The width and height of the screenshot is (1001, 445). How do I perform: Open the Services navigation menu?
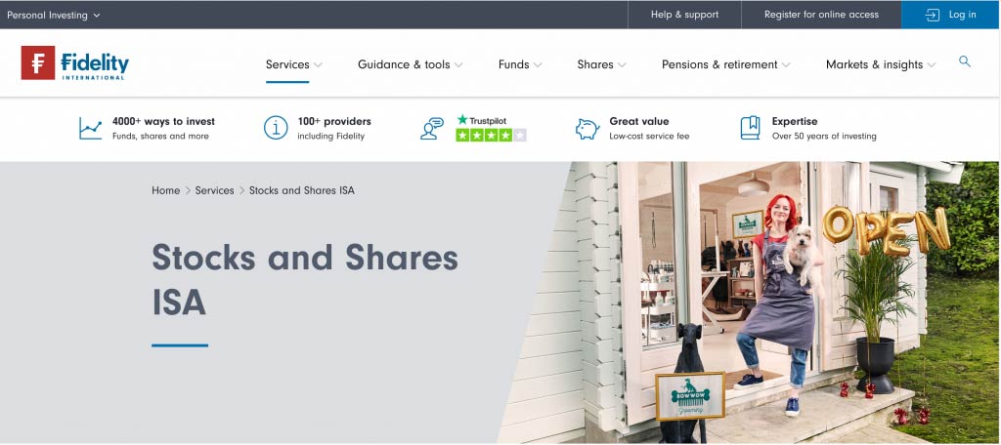[x=293, y=64]
